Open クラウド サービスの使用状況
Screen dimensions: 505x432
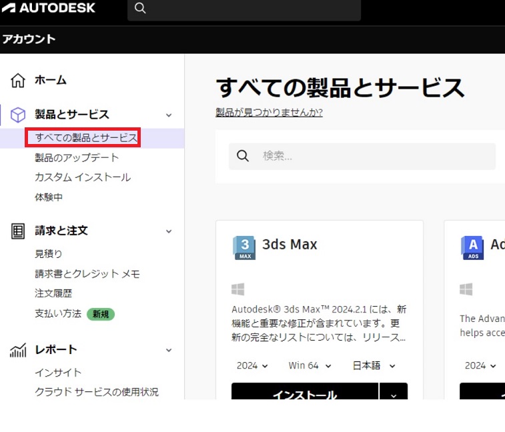[97, 392]
